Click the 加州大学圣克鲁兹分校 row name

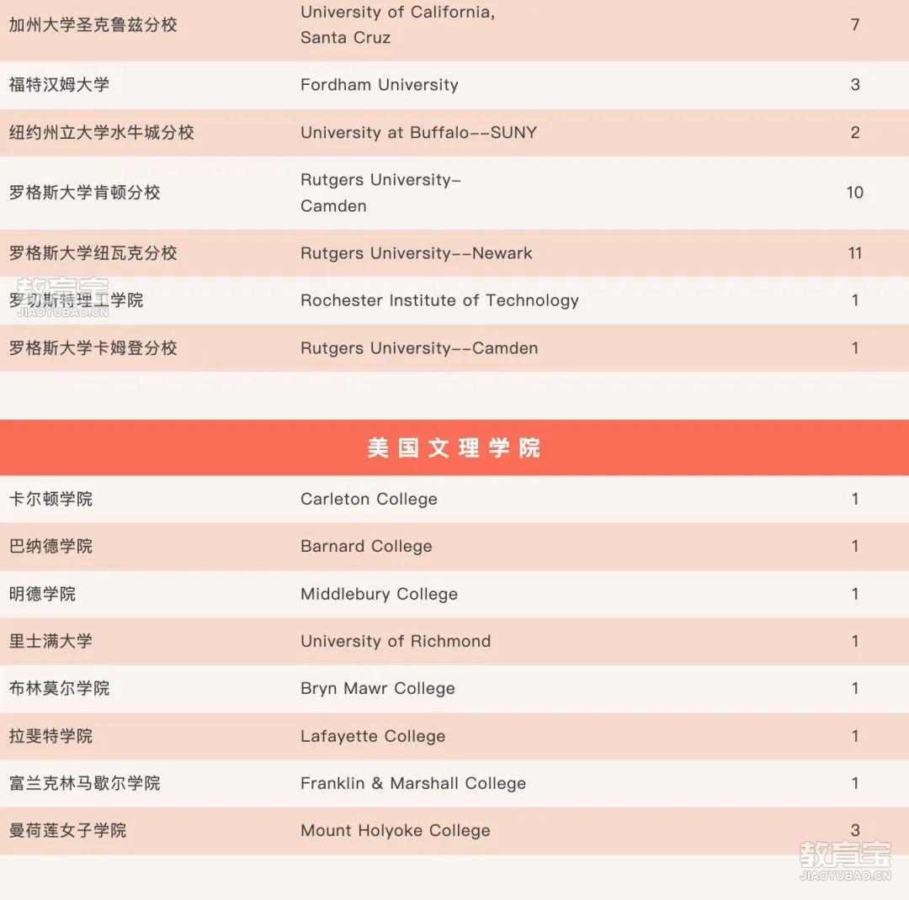(x=93, y=25)
